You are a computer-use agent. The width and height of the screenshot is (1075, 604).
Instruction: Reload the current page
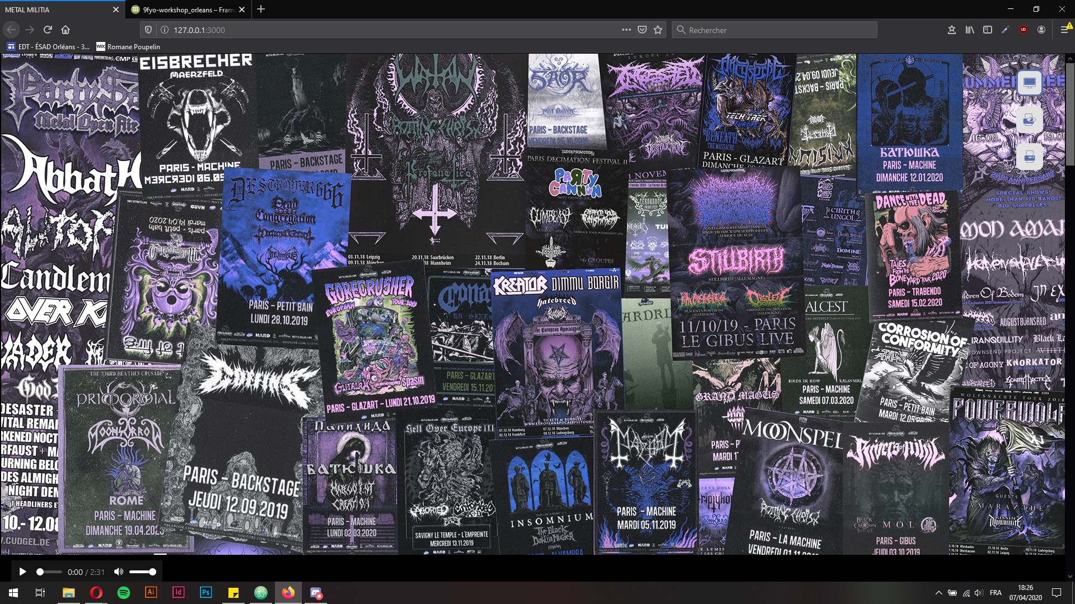pyautogui.click(x=48, y=30)
